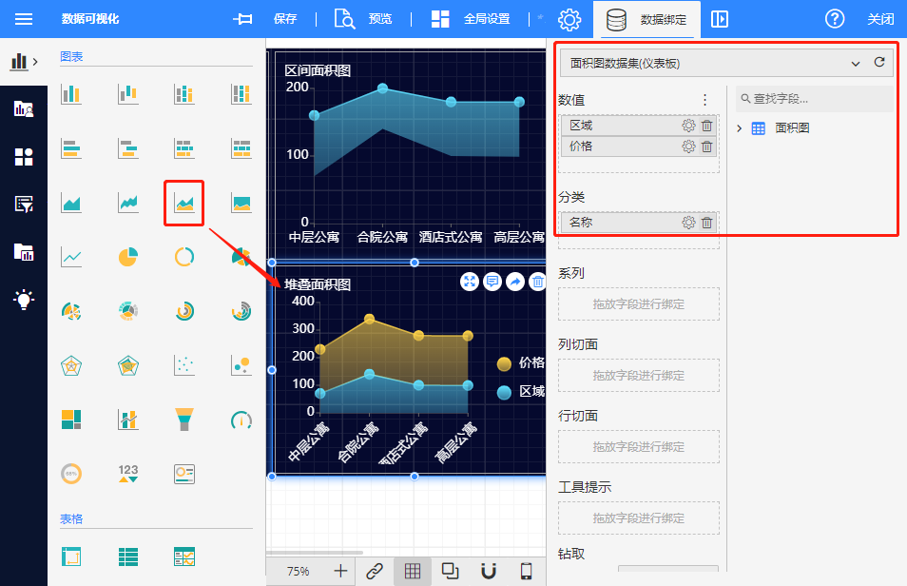Delete the 价格 field from 数值
The width and height of the screenshot is (907, 586).
706,146
